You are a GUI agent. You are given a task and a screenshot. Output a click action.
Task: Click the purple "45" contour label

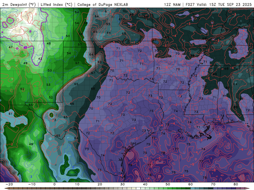coord(25,47)
